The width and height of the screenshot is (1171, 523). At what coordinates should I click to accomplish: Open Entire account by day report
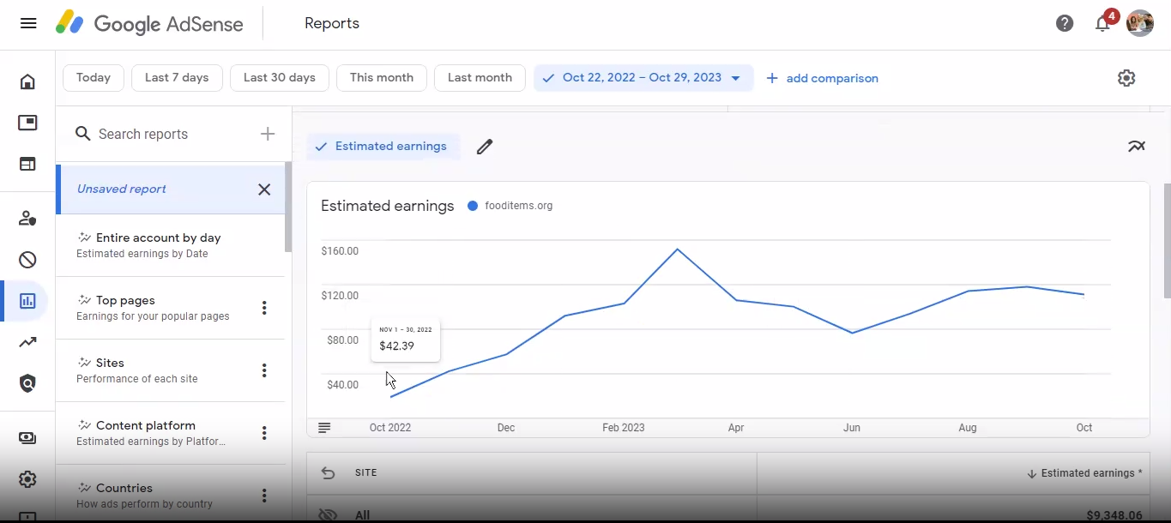[x=170, y=245]
